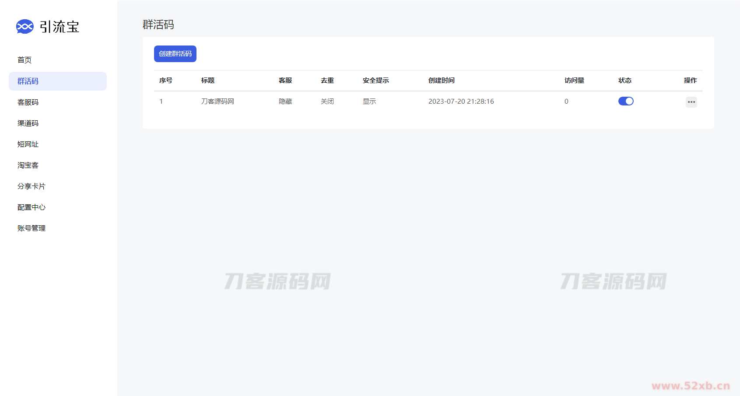Open the three-dot actions menu
Image resolution: width=740 pixels, height=396 pixels.
(x=691, y=102)
